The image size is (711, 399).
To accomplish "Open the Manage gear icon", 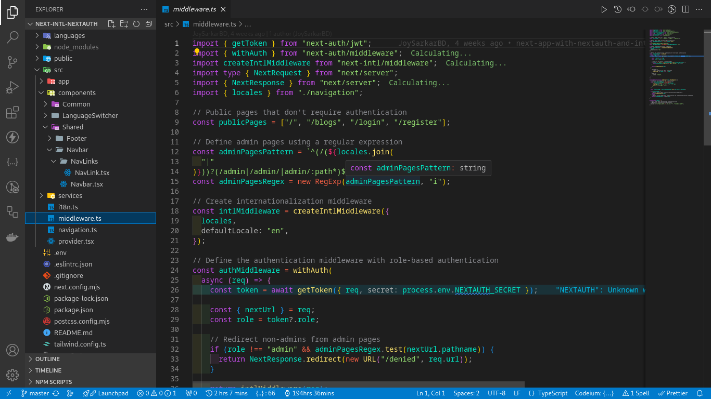I will point(12,375).
